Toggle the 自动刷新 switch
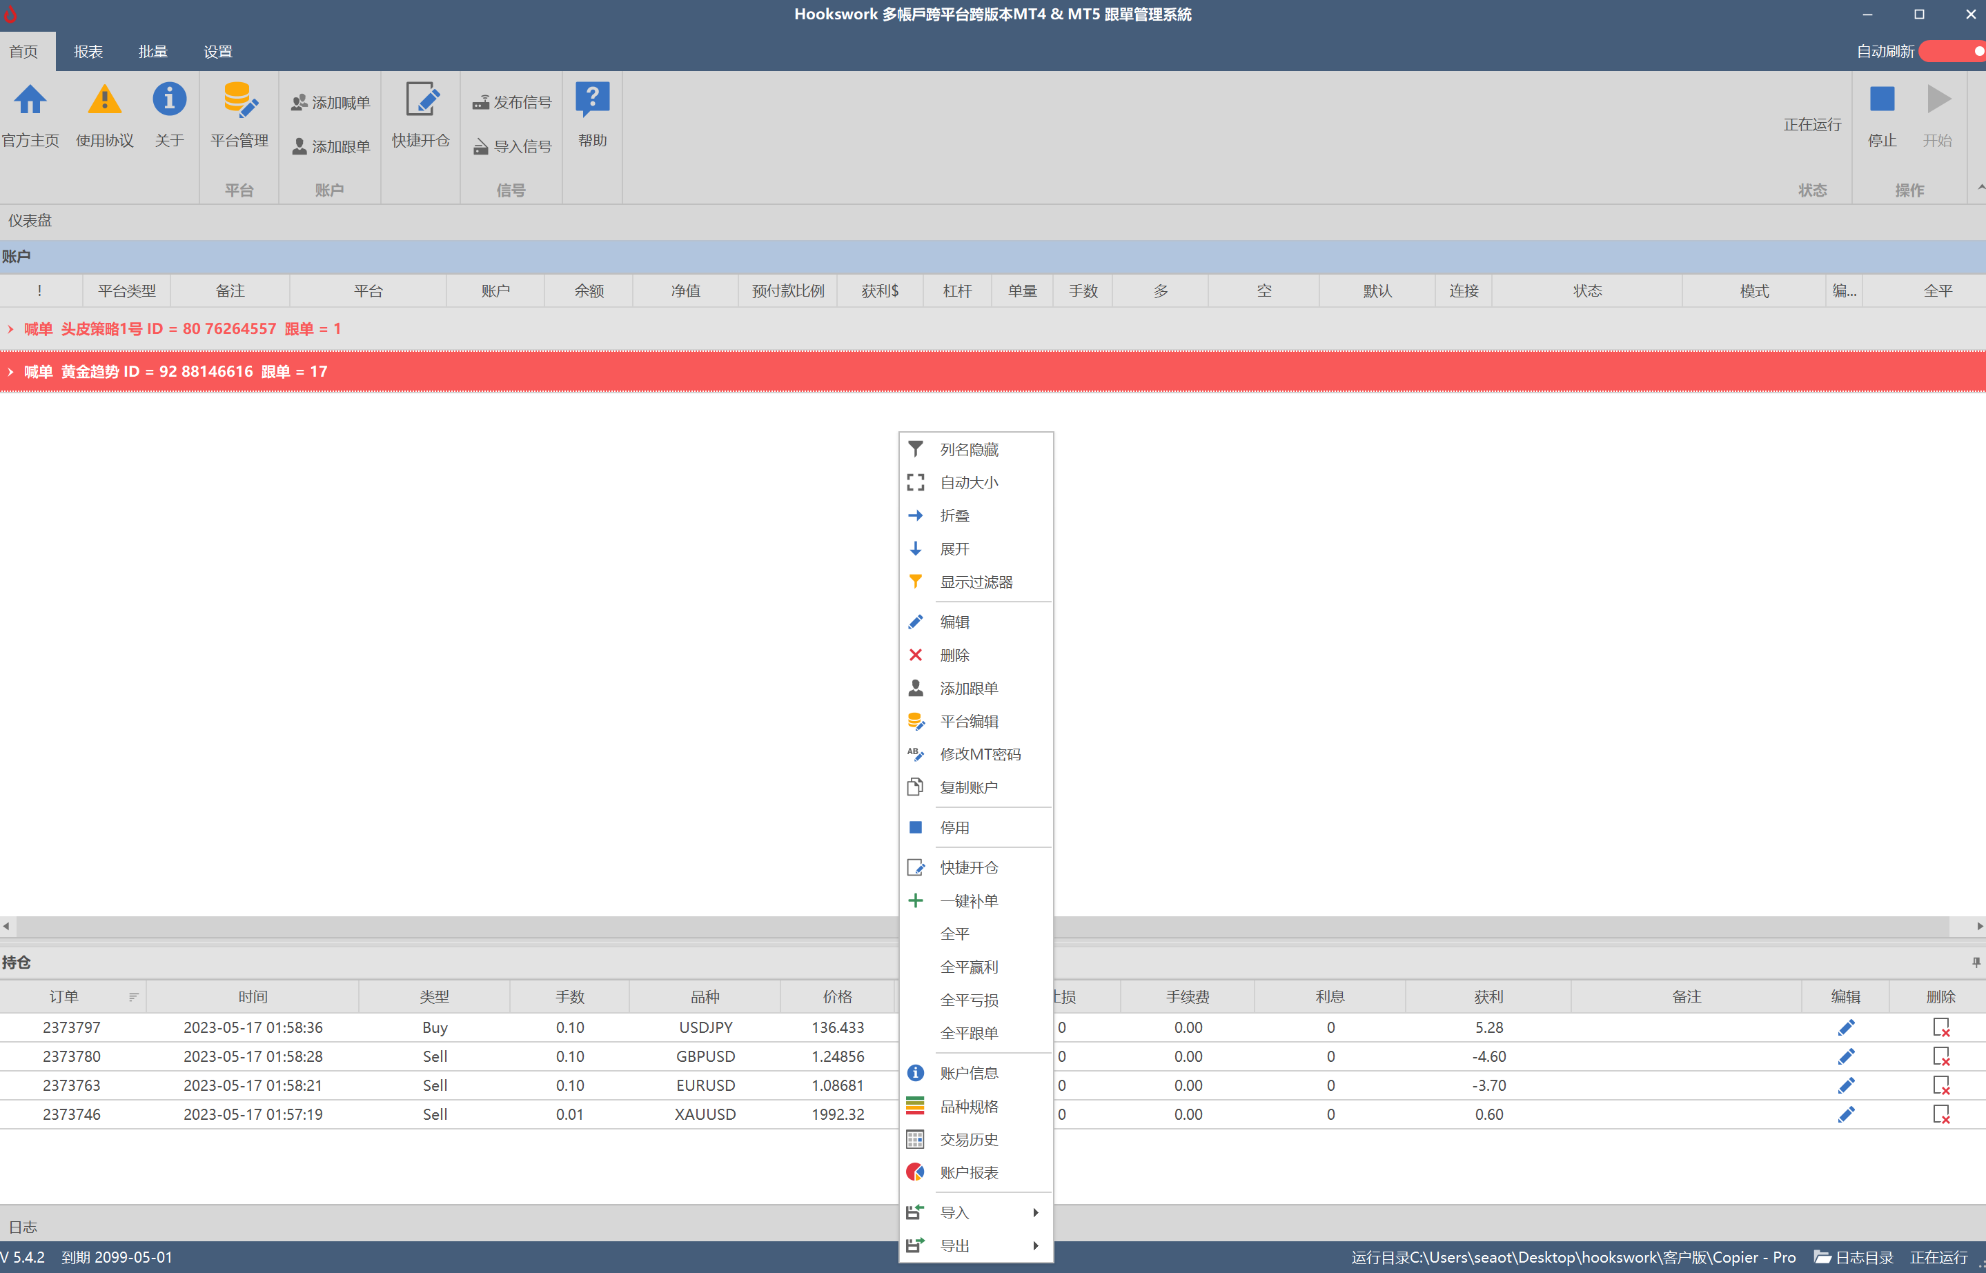This screenshot has height=1273, width=1986. (1952, 51)
